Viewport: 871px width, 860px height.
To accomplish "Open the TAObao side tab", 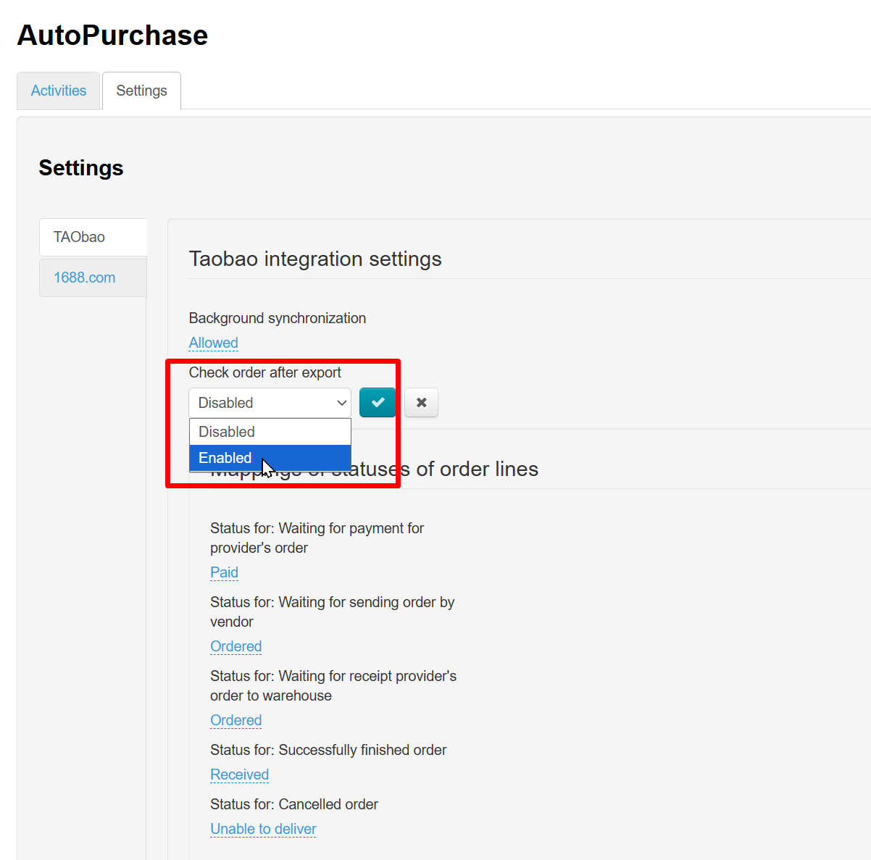I will pyautogui.click(x=79, y=237).
